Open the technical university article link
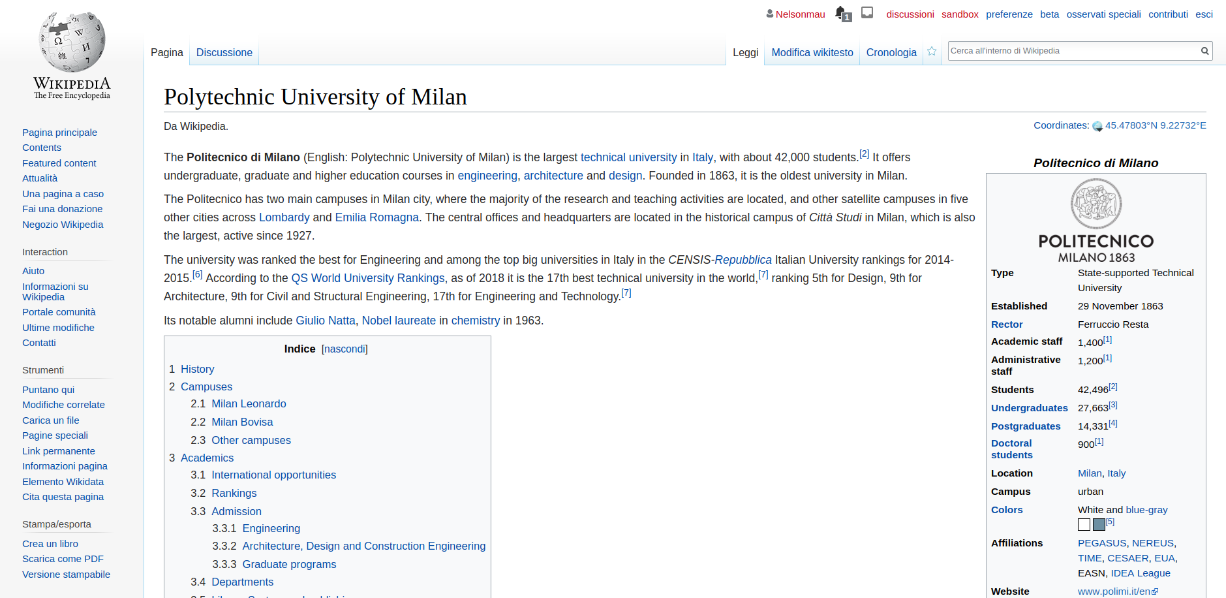 [x=628, y=157]
